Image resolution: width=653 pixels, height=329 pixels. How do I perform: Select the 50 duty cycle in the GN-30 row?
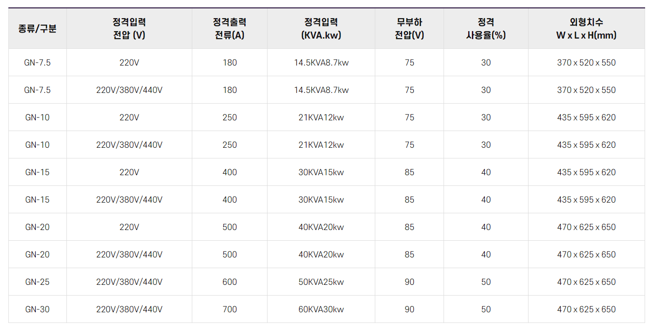tap(486, 309)
